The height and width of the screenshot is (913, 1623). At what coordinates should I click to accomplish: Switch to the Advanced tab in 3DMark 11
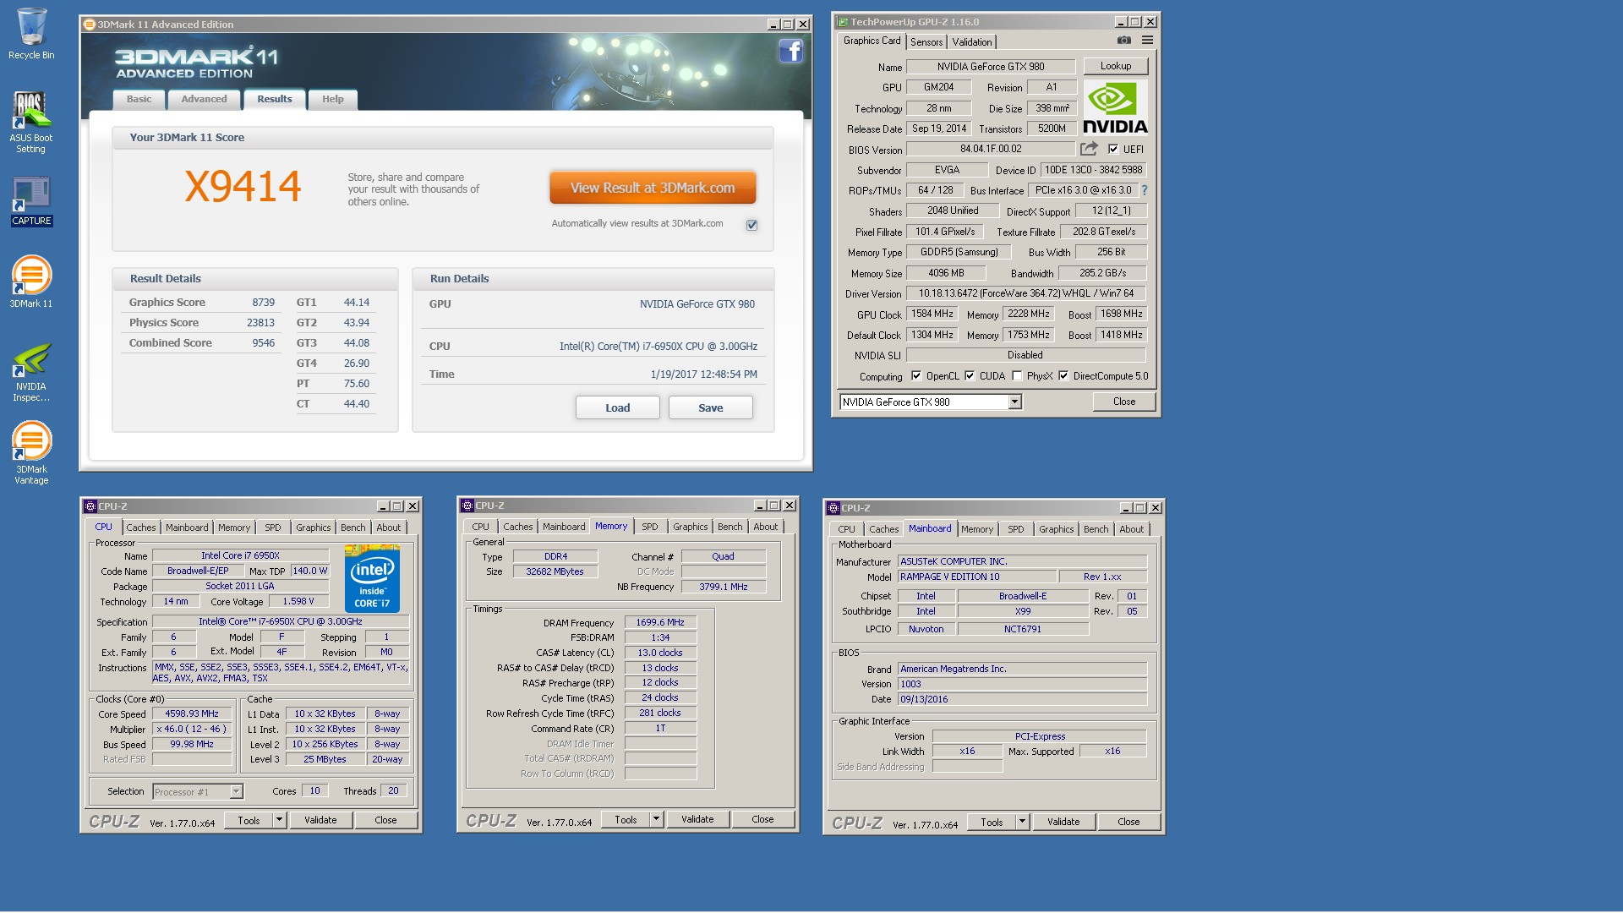(204, 100)
